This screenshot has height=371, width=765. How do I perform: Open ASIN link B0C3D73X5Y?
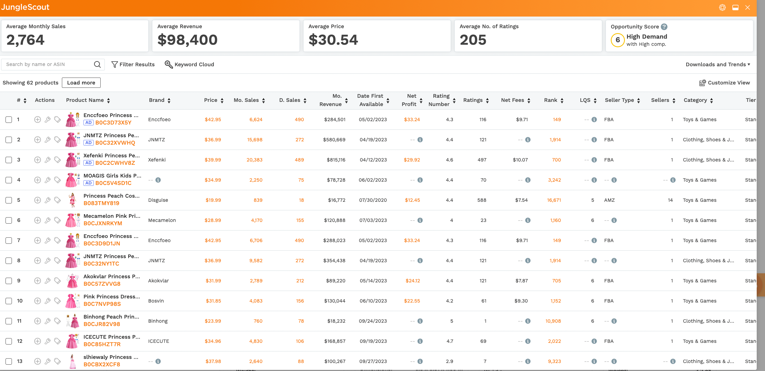tap(113, 123)
